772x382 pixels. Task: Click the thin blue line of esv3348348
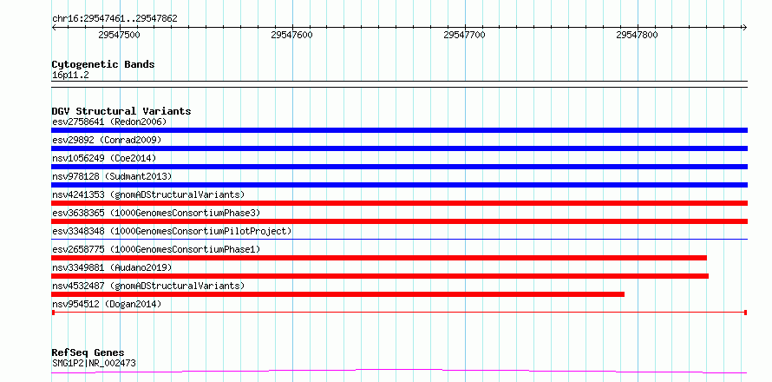pos(399,239)
